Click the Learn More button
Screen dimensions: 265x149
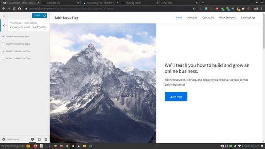176,96
